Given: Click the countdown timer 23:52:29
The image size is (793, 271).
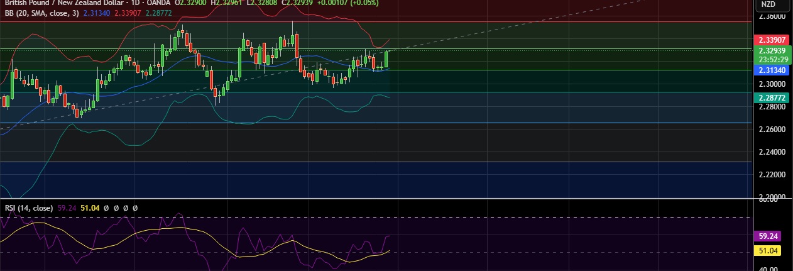Looking at the screenshot, I should tap(772, 59).
